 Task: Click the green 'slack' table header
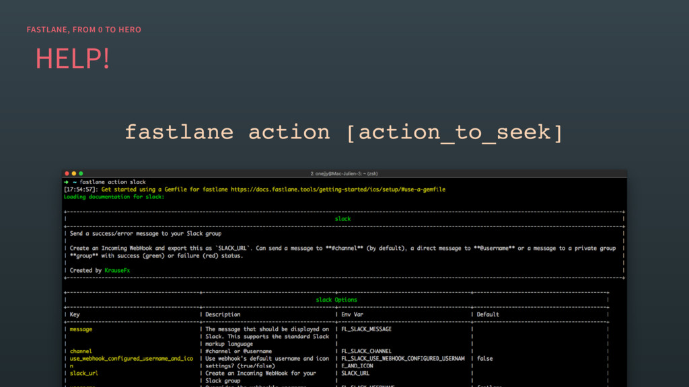pyautogui.click(x=342, y=219)
